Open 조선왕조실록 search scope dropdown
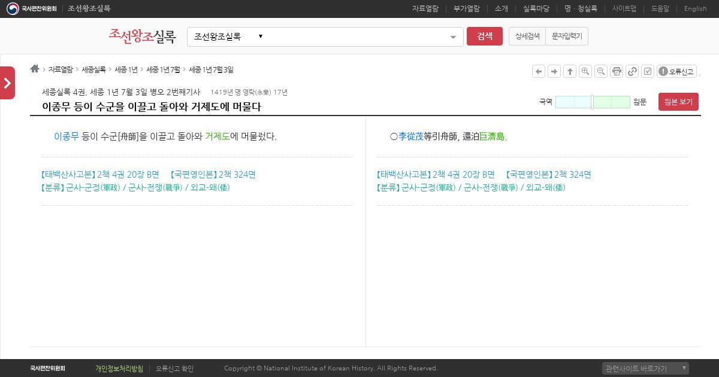This screenshot has height=377, width=719. 228,37
